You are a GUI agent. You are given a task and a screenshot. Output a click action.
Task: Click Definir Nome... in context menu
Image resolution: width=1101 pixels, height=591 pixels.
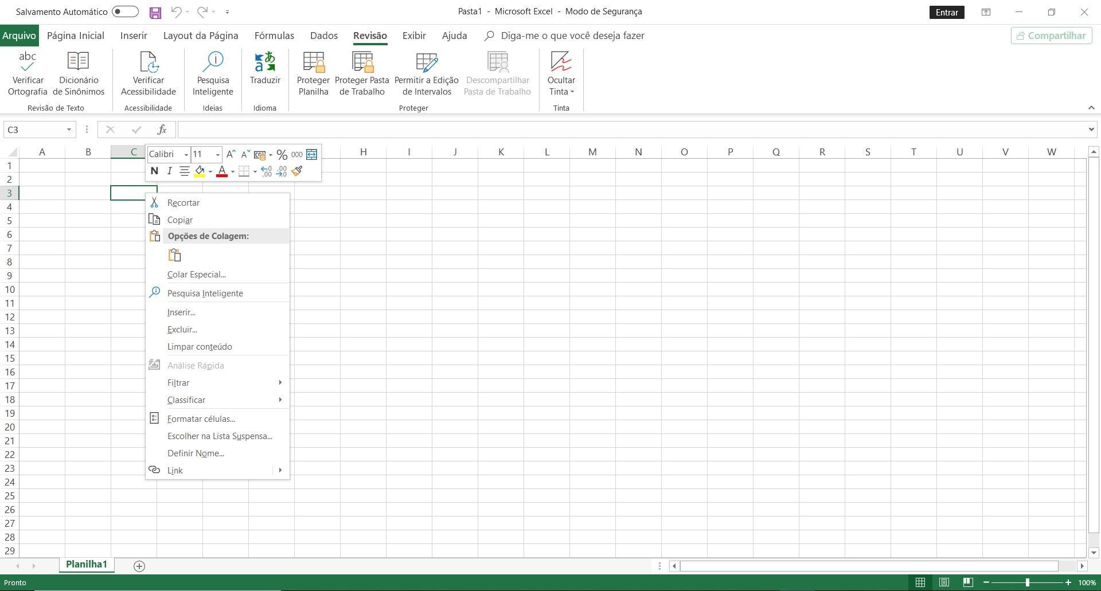click(x=218, y=453)
